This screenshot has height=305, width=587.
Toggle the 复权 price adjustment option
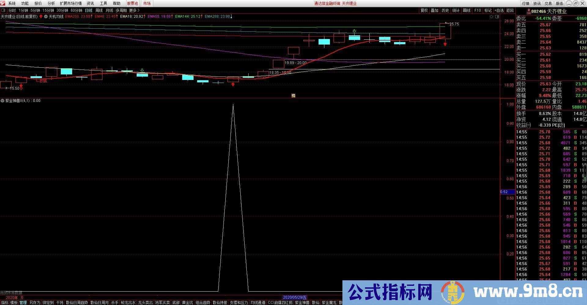[424, 10]
